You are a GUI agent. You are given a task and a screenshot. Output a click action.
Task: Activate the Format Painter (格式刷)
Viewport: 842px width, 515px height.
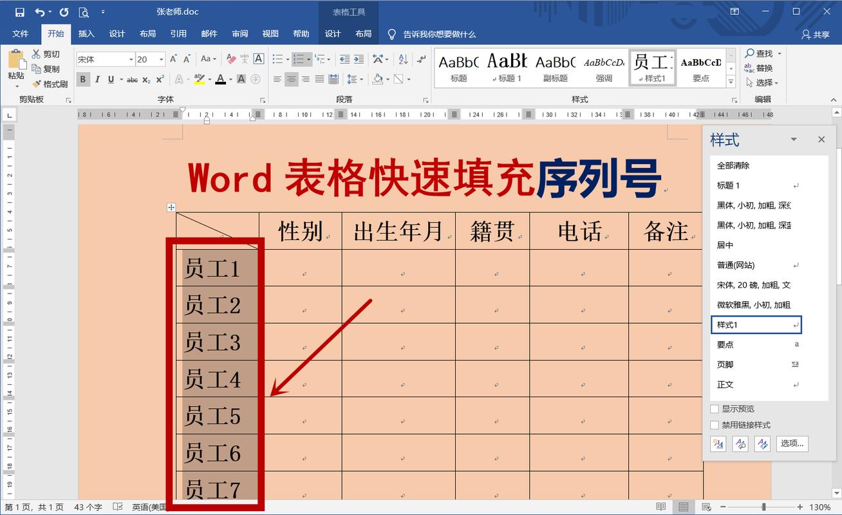(x=50, y=84)
